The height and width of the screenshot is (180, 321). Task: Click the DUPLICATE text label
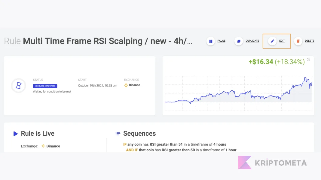[x=252, y=41]
